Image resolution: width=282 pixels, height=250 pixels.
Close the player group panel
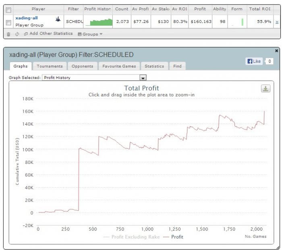277,51
